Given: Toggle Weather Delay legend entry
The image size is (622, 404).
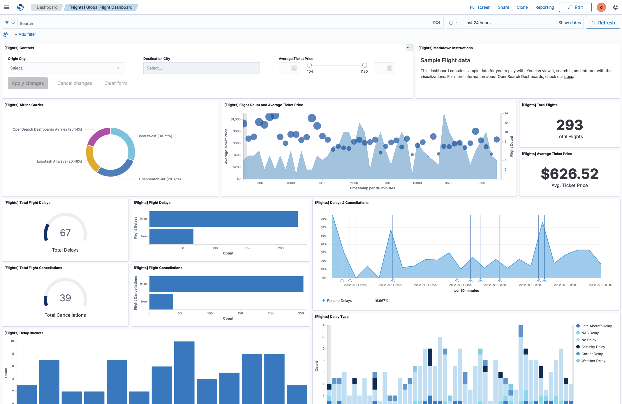Looking at the screenshot, I should click(x=591, y=361).
